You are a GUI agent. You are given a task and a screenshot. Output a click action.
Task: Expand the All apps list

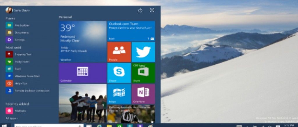tap(12, 118)
